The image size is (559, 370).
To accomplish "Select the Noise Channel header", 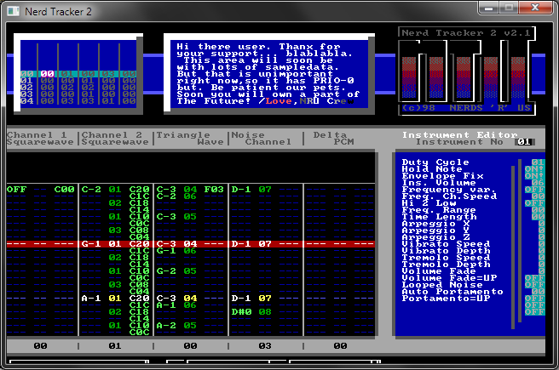I will (262, 139).
